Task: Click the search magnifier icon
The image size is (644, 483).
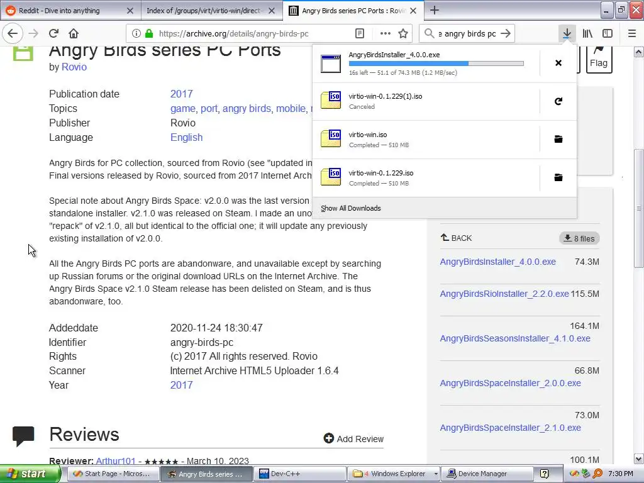Action: [x=429, y=33]
